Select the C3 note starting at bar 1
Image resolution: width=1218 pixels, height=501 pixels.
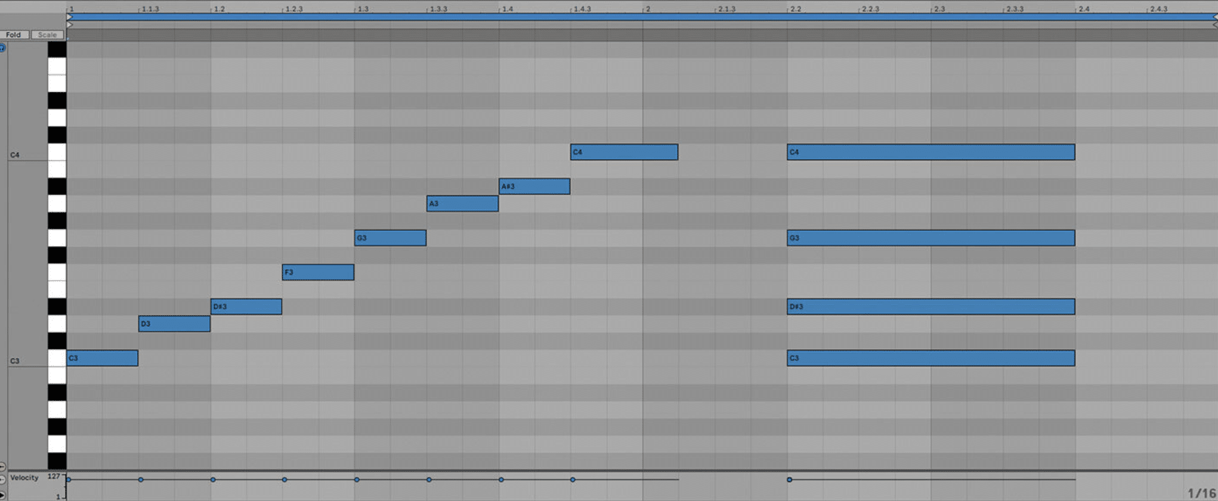102,358
